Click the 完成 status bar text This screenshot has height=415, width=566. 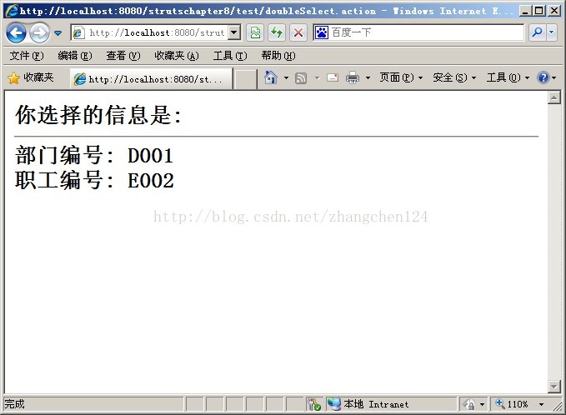[x=14, y=404]
